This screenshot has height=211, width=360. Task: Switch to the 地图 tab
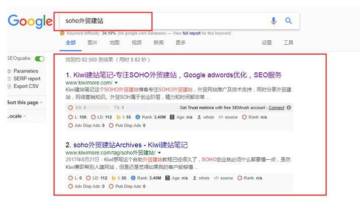[114, 43]
